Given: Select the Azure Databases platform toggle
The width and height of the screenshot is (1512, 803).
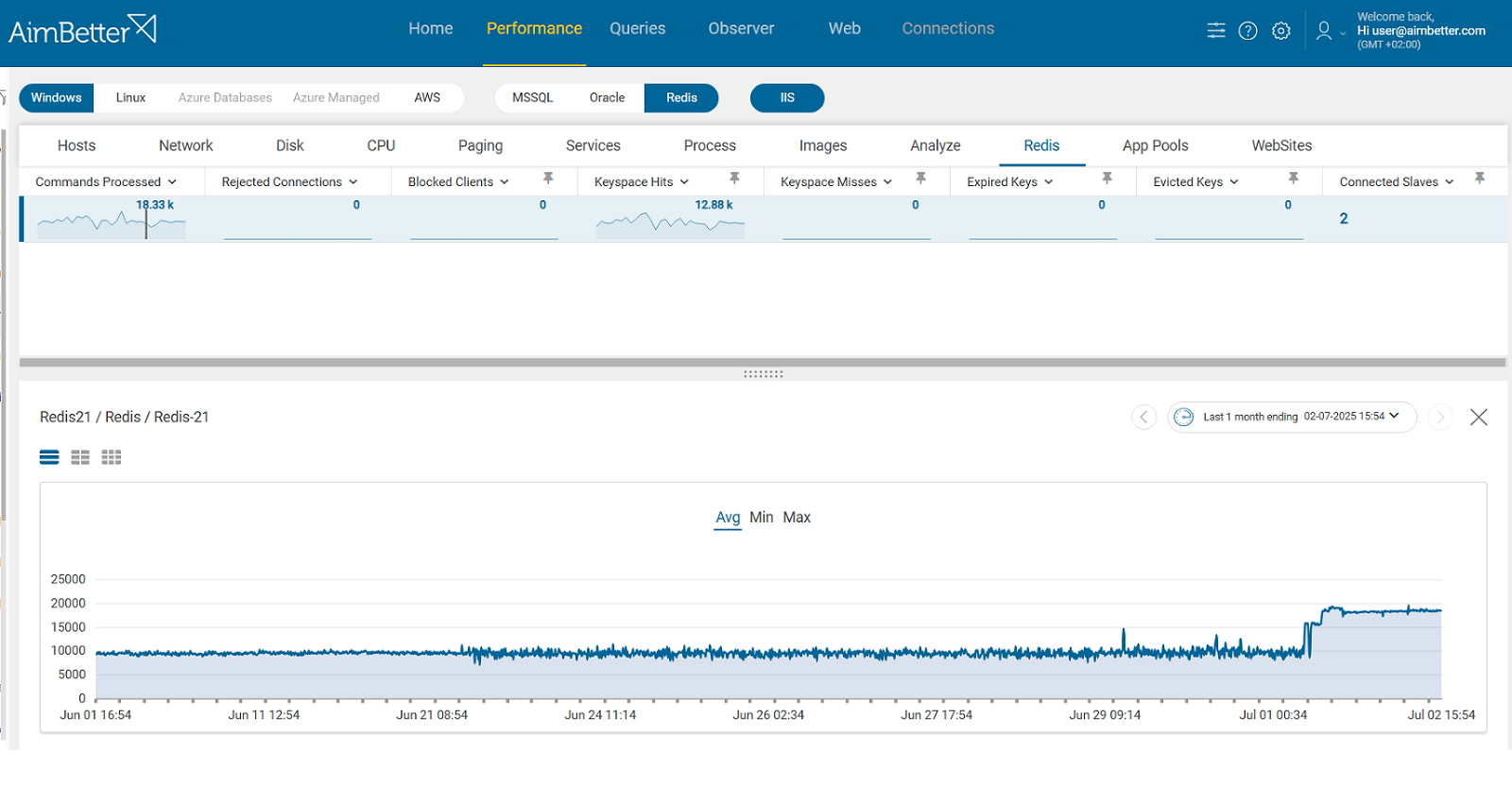Looking at the screenshot, I should (x=225, y=98).
